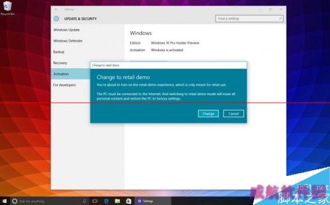Click the Windows 10 Pro Insider Preview text
The image size is (330, 205).
click(x=175, y=43)
